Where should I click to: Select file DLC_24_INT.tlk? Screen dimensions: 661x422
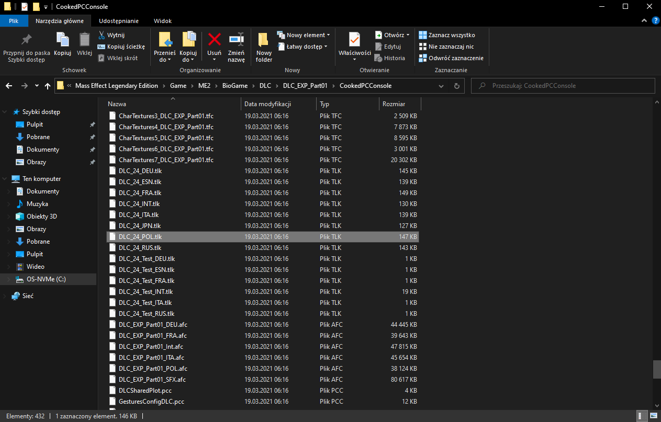139,204
